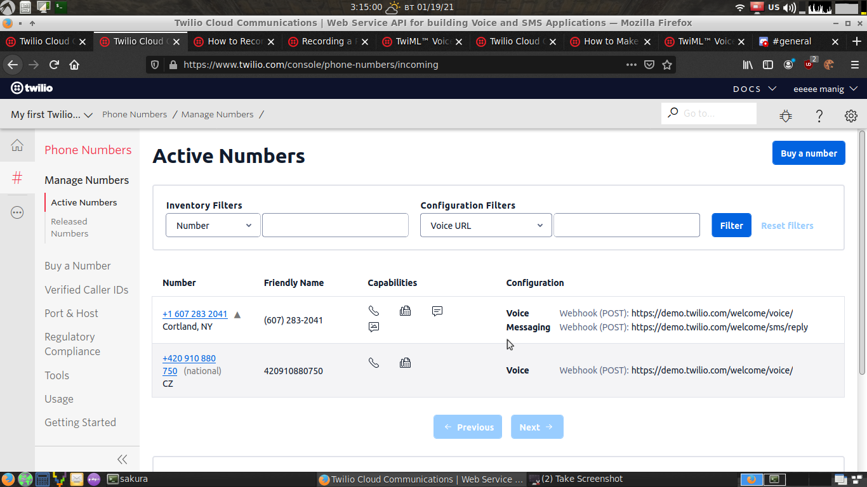
Task: Open the Number inventory filter dropdown
Action: pos(213,225)
